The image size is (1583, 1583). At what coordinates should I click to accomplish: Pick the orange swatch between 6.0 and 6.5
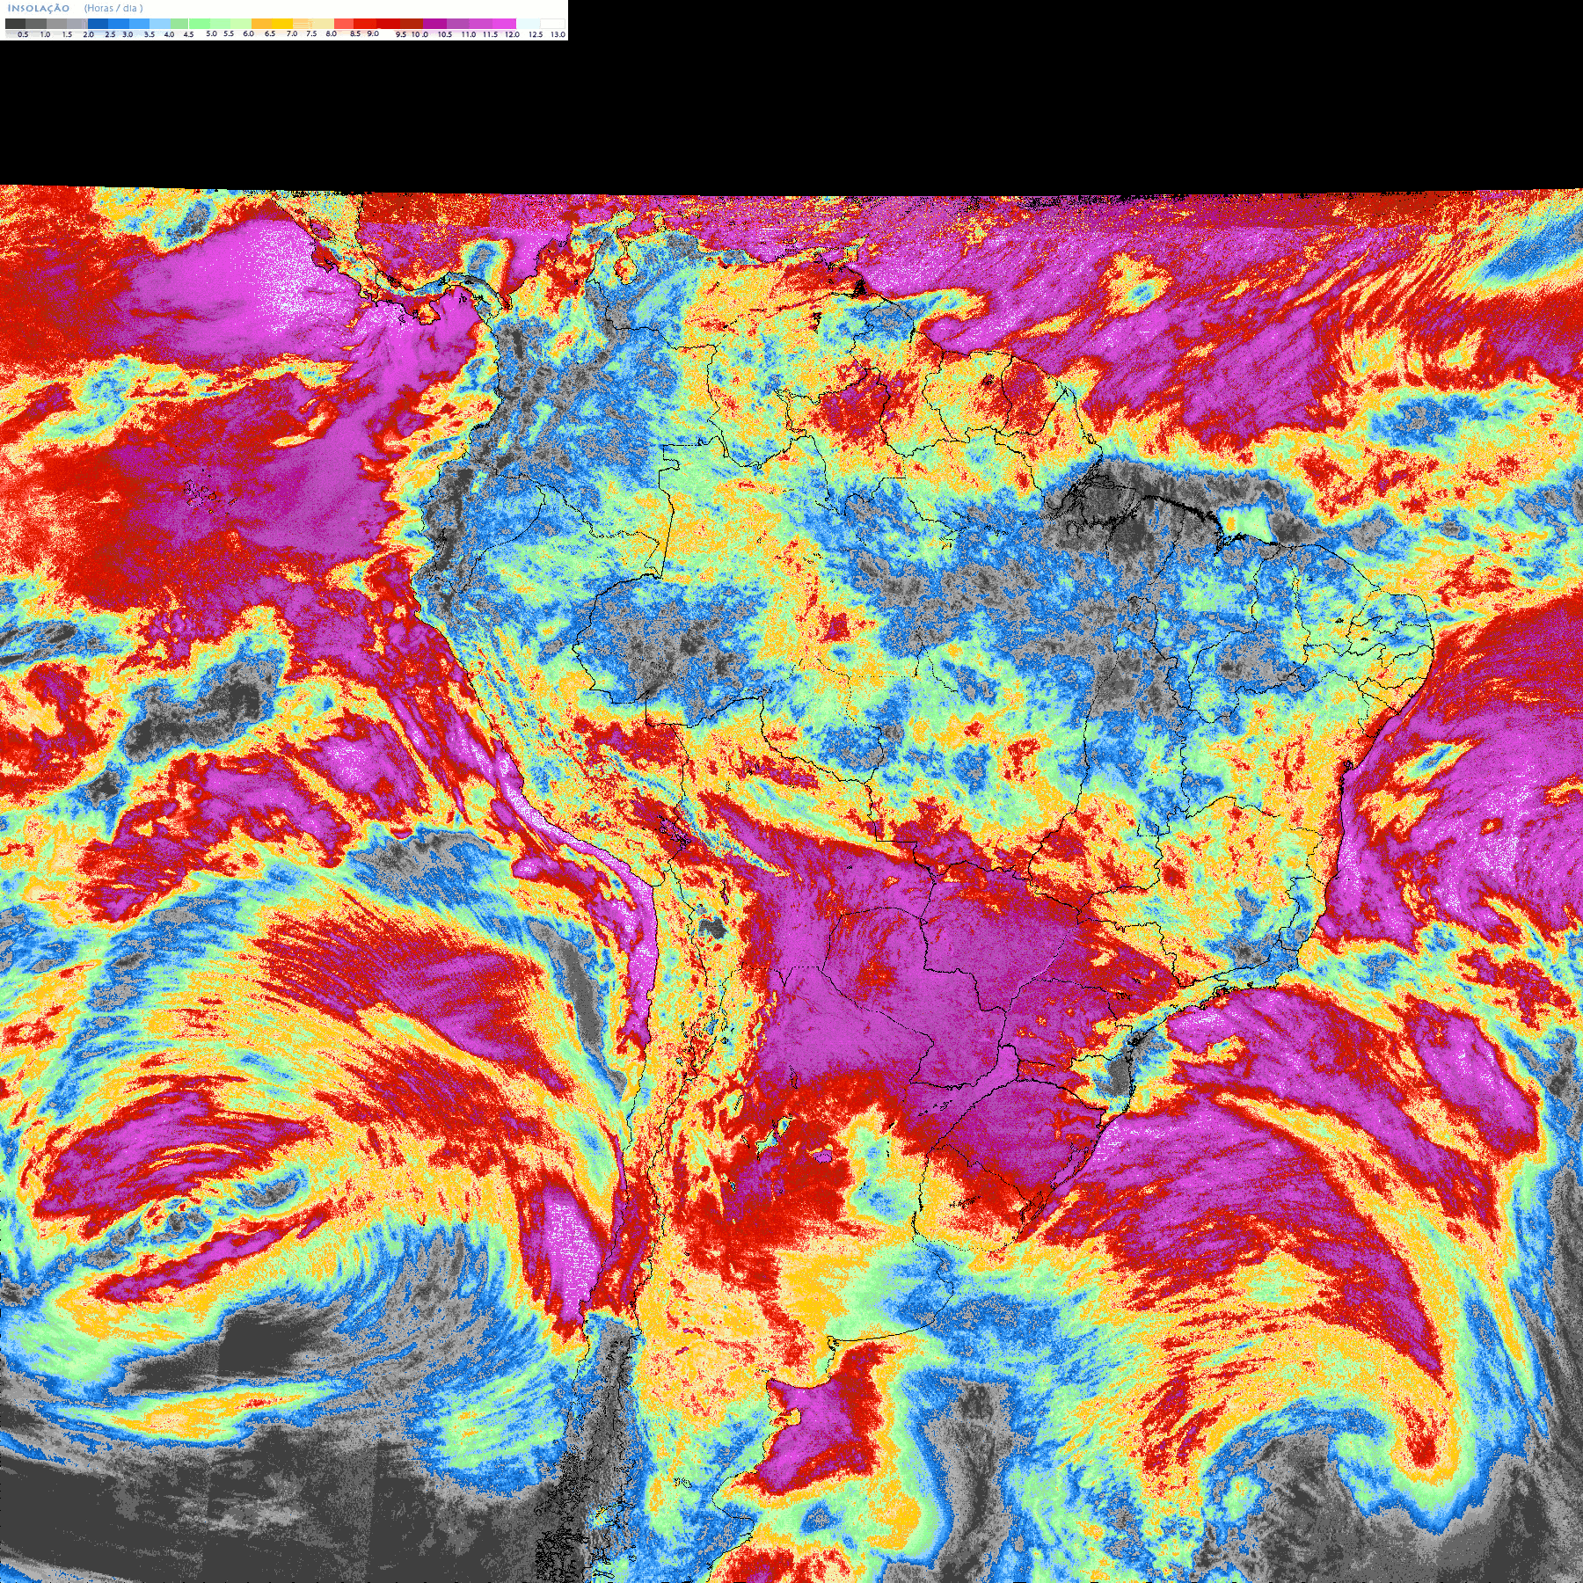click(261, 24)
